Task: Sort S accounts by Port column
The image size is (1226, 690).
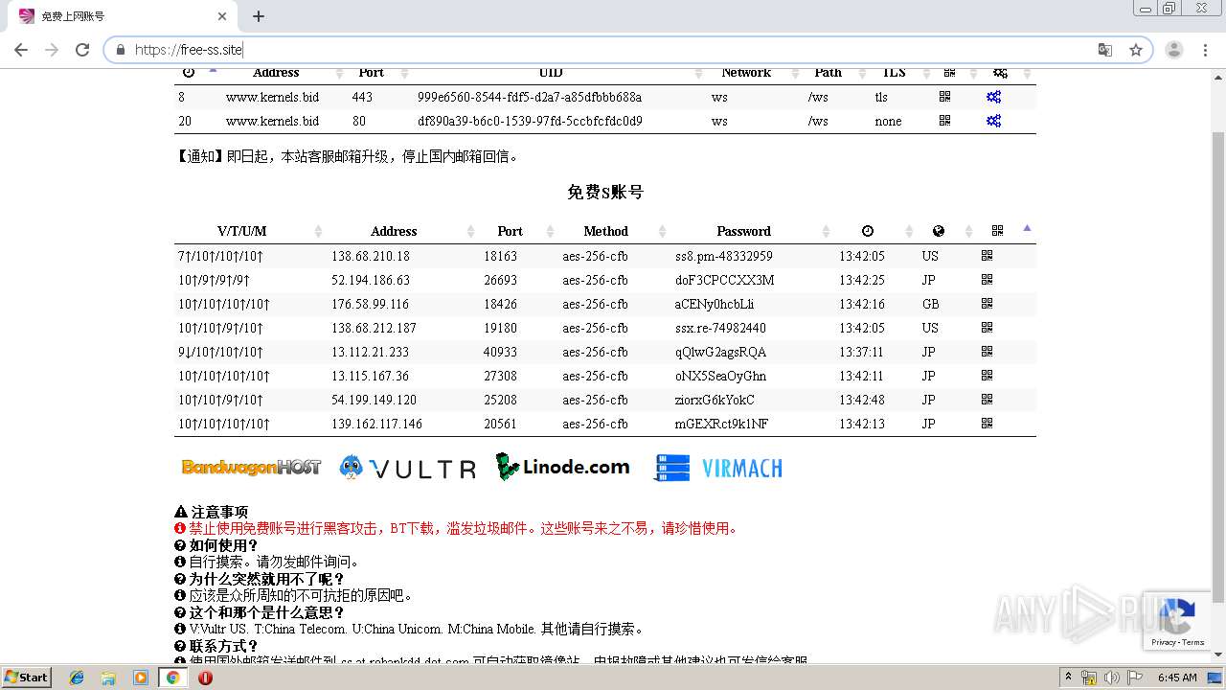Action: coord(519,231)
